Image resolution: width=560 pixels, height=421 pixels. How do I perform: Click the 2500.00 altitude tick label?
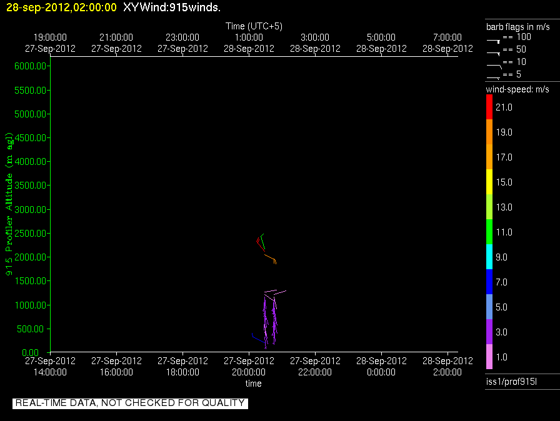click(x=31, y=234)
